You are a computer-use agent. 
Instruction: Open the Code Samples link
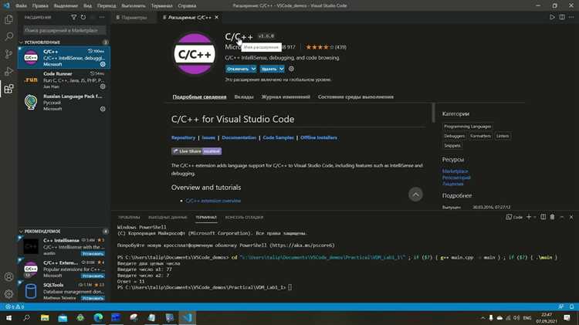[x=279, y=137]
